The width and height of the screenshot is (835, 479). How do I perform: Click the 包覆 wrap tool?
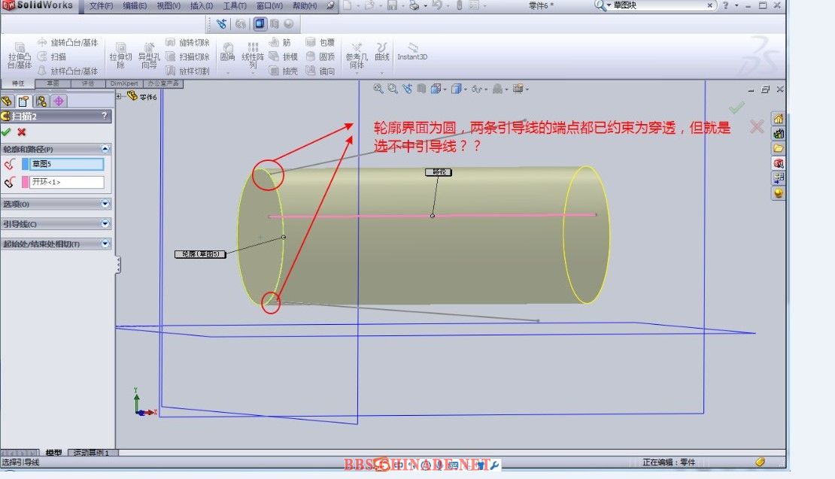320,42
